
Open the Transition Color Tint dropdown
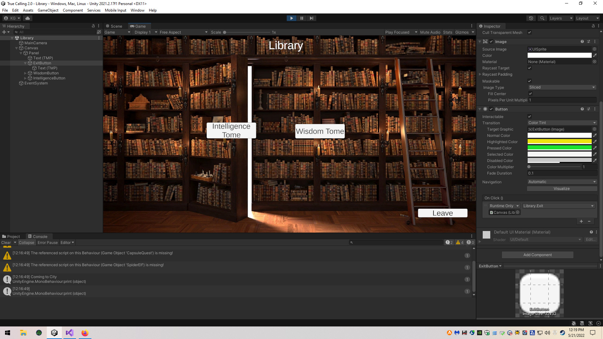[x=562, y=123]
